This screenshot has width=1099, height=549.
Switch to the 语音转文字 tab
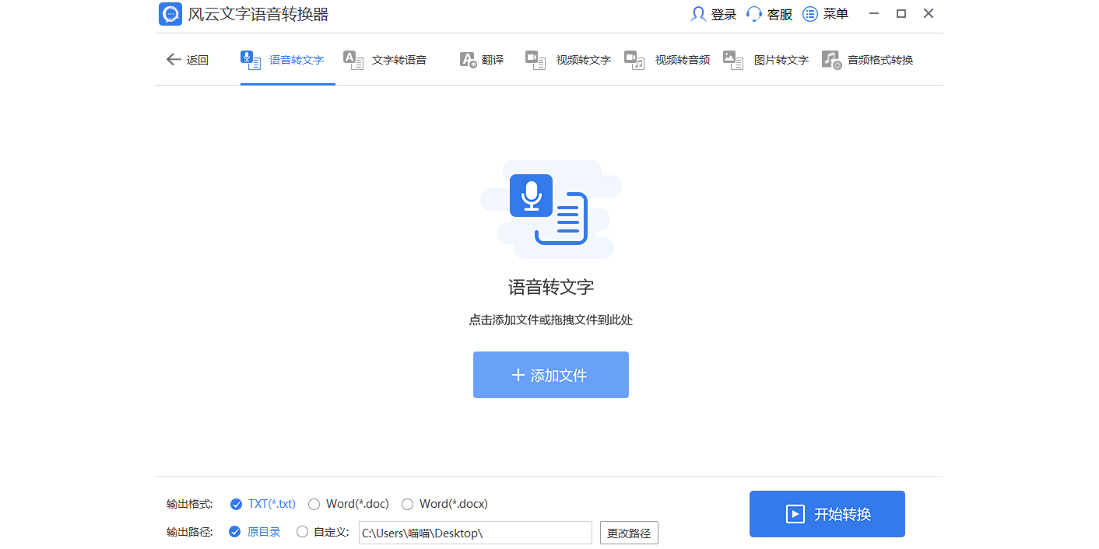pos(287,59)
